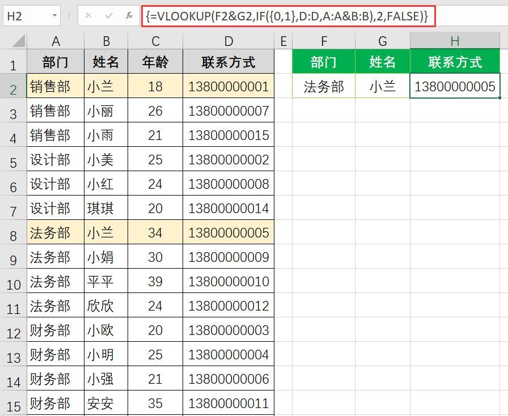Select name cell 平平
Viewport: 508px width, 416px height.
[x=106, y=281]
